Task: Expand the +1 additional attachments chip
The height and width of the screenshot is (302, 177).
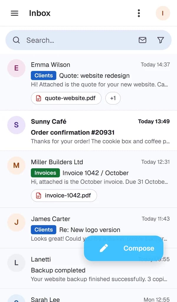Action: tap(113, 98)
